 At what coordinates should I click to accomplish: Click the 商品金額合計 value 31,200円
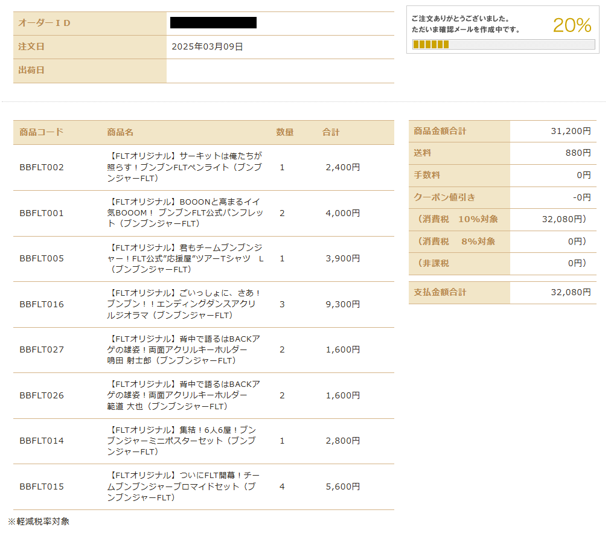571,131
